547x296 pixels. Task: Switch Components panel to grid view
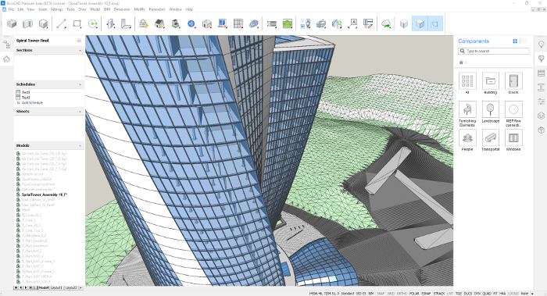(515, 41)
